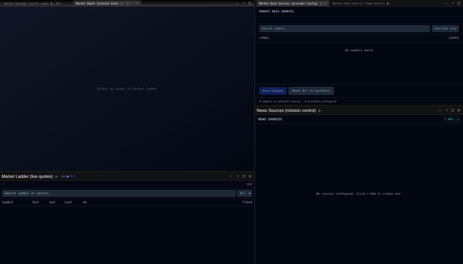Click the SOURCE column header
This screenshot has height=264, width=463.
click(454, 38)
